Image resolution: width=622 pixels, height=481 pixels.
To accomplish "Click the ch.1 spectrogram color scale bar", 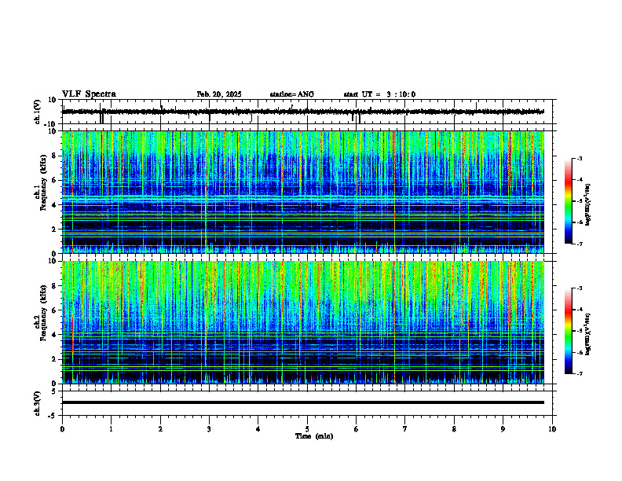I will (x=569, y=201).
